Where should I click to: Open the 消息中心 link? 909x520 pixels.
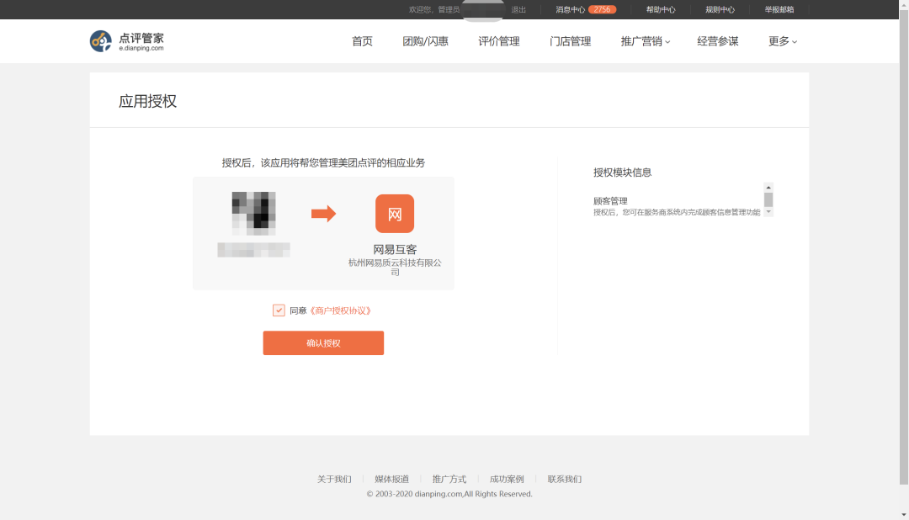[x=570, y=9]
